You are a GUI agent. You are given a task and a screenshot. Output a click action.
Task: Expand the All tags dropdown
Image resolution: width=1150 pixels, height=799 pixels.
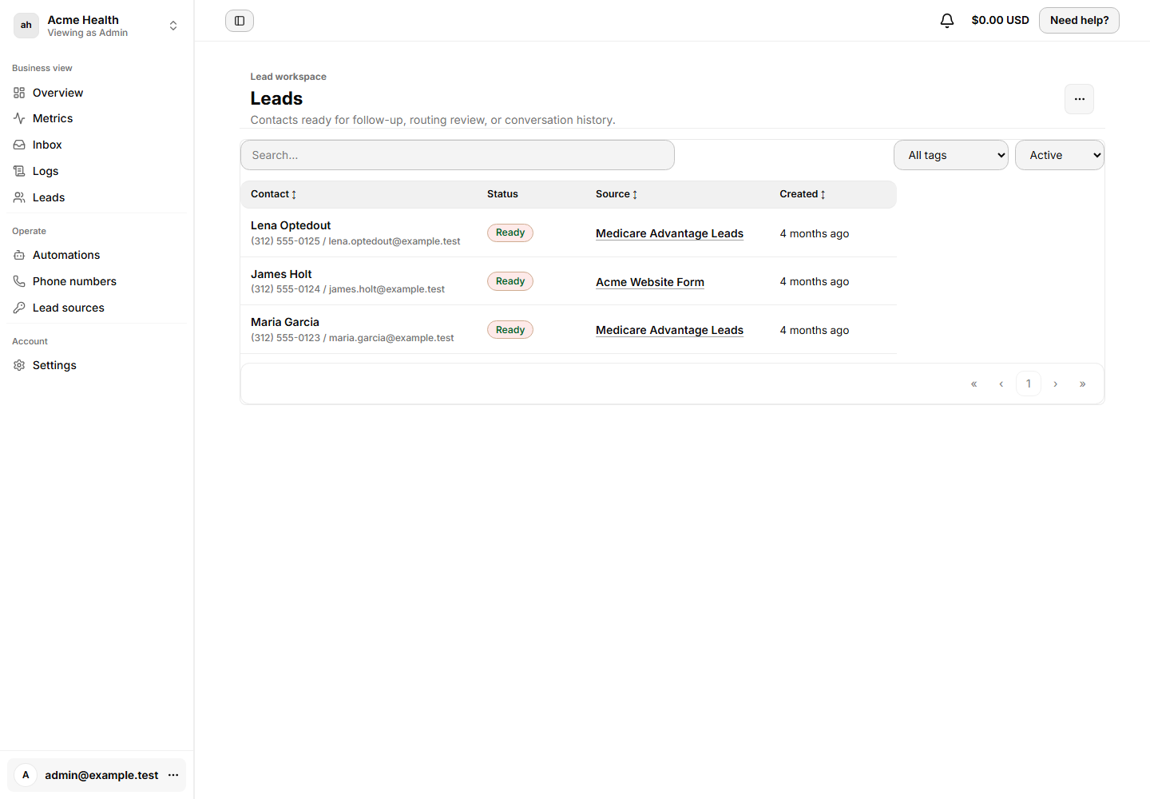pyautogui.click(x=951, y=155)
